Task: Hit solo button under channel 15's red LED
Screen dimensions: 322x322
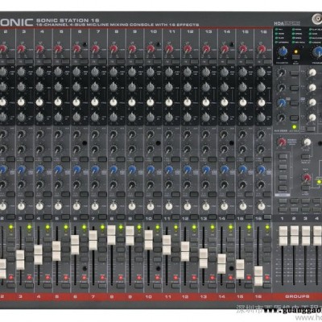Action: pyautogui.click(x=250, y=286)
